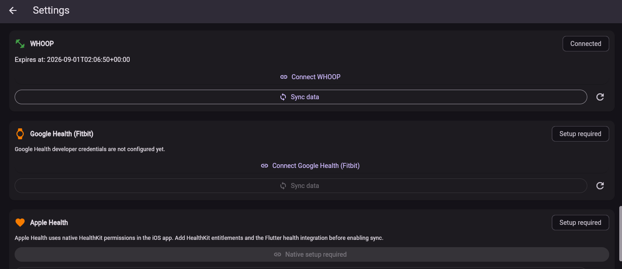Click 'developer credentials are not configured' message

(x=90, y=149)
